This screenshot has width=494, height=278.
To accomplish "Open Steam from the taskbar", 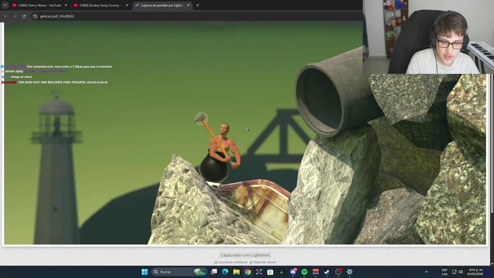I will pos(327,272).
